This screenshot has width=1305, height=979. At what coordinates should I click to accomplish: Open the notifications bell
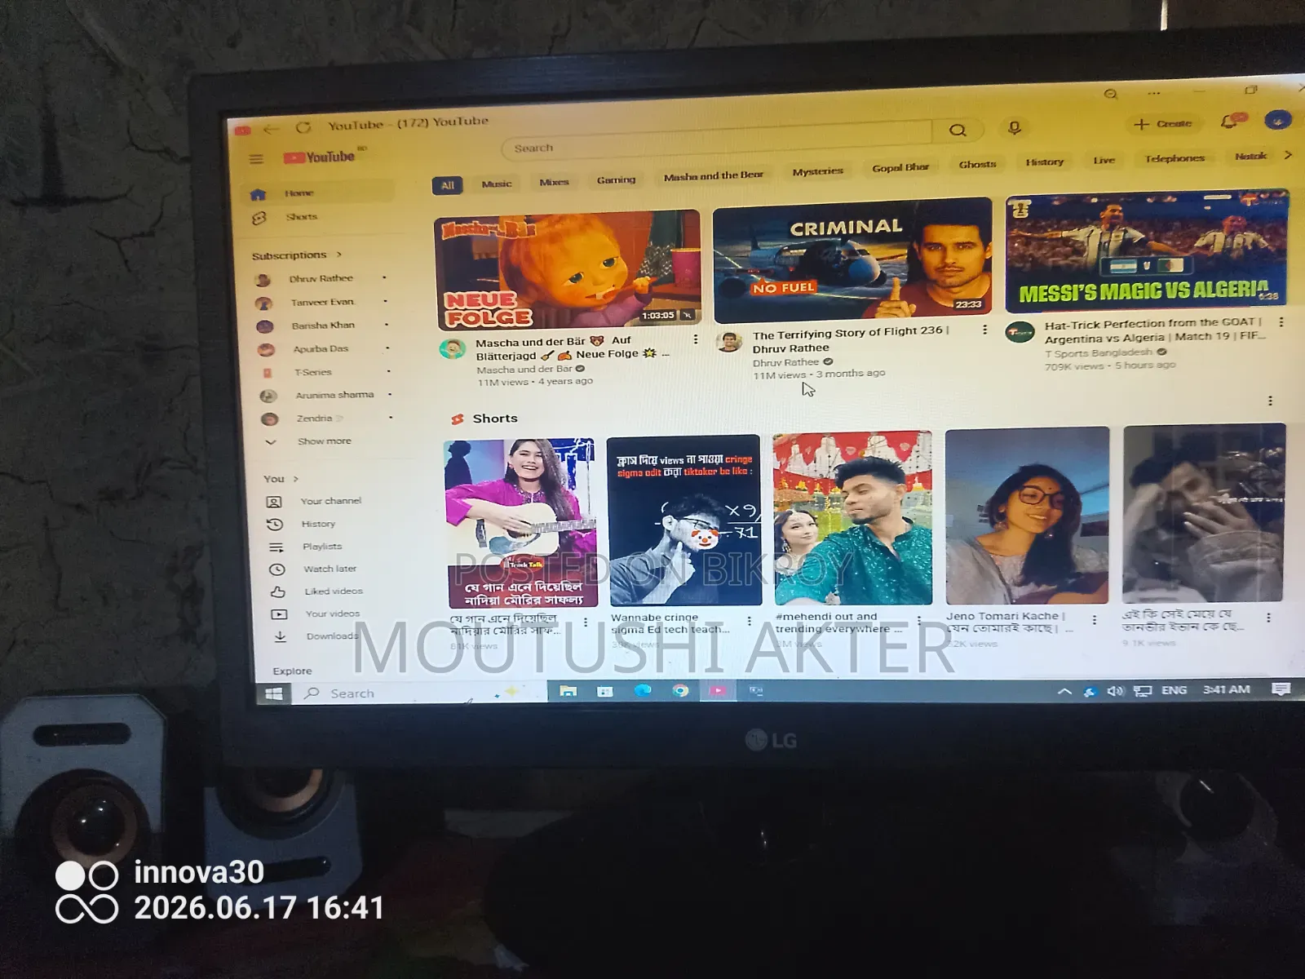(x=1230, y=122)
